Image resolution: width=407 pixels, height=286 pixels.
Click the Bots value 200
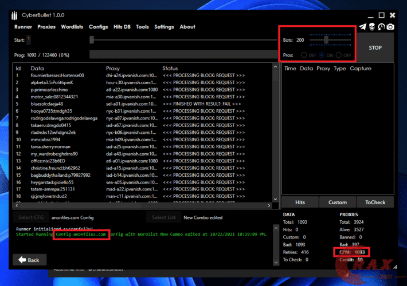(300, 40)
